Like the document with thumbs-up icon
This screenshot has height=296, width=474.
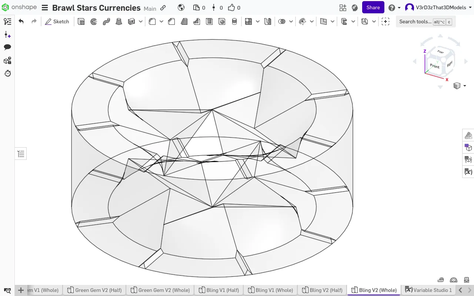pyautogui.click(x=231, y=7)
